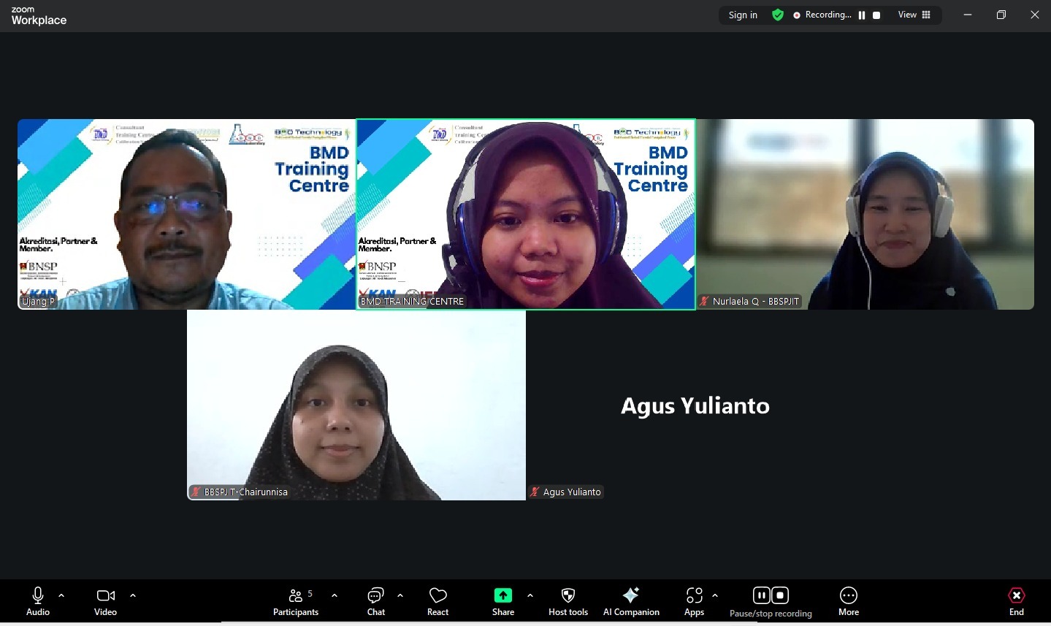This screenshot has height=626, width=1051.
Task: Click the green encryption shield icon
Action: (x=778, y=15)
